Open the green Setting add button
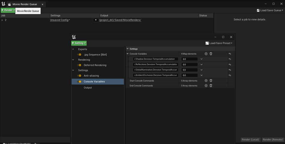The image size is (285, 144). tap(79, 43)
